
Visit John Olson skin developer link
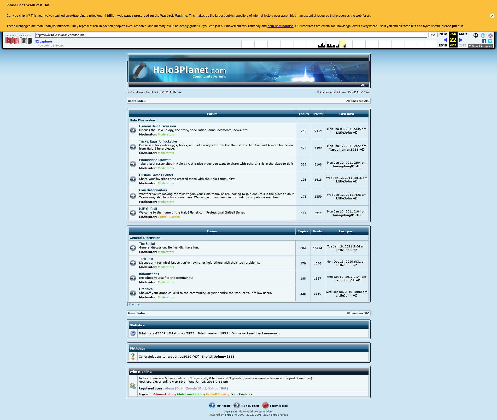coord(266,412)
